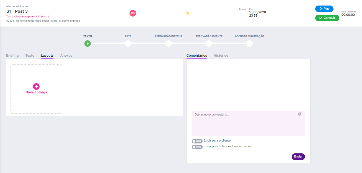Click the #2528 Gerenciamento Rede Social text
Image resolution: width=362 pixels, height=173 pixels.
43,21
